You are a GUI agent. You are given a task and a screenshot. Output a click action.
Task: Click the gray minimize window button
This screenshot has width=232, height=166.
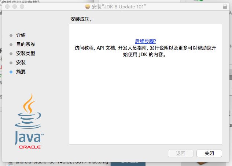tap(15, 7)
